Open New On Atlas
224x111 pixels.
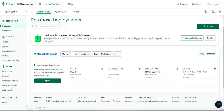[8, 98]
